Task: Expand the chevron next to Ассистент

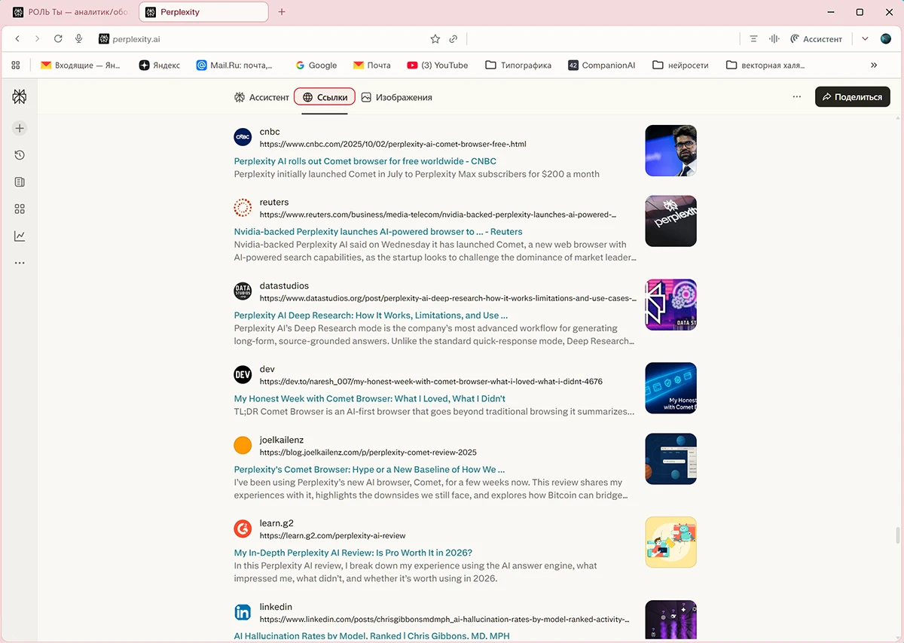Action: tap(865, 38)
